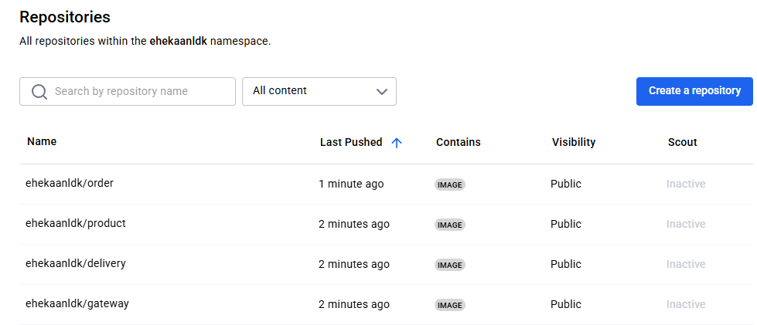
Task: Click the search magnifier icon
Action: click(39, 92)
